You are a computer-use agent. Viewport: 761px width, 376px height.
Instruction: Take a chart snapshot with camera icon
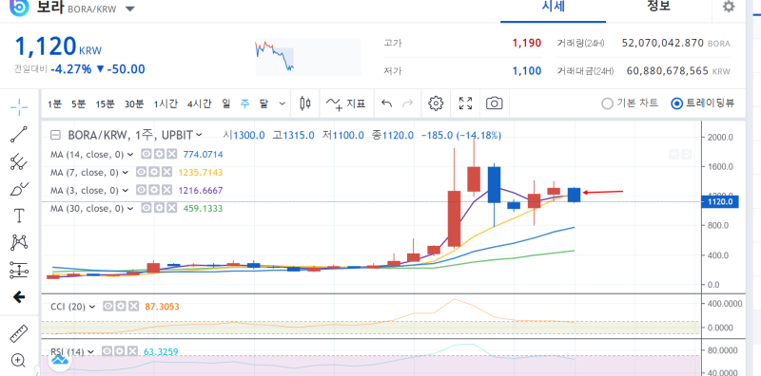pyautogui.click(x=494, y=103)
